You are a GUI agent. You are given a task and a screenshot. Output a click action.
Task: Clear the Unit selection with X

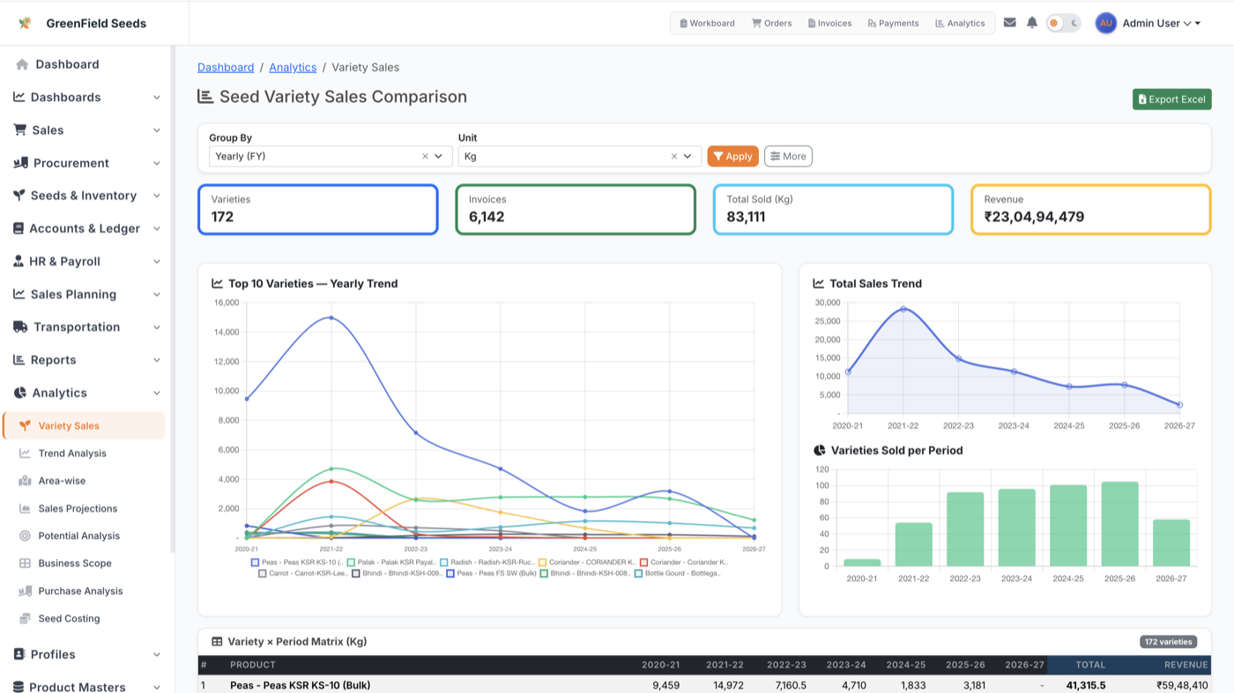674,156
